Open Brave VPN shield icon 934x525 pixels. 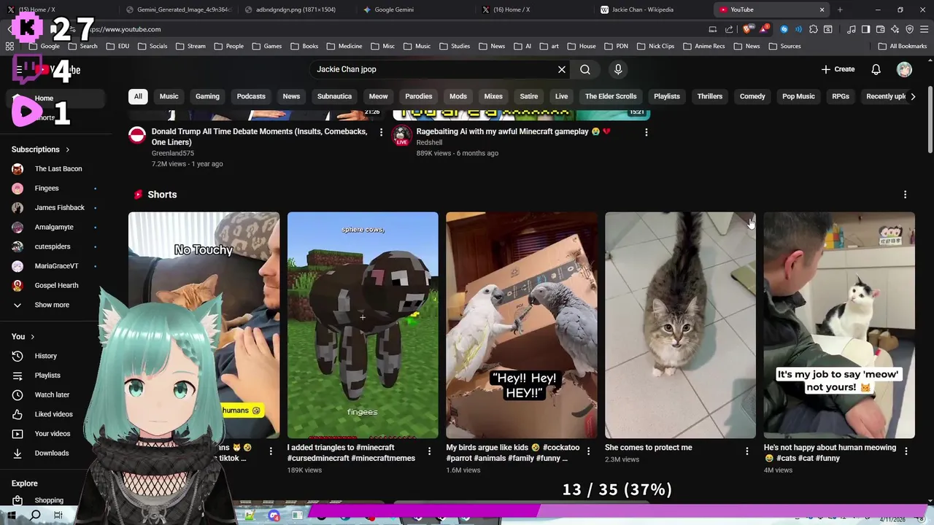[x=909, y=29]
